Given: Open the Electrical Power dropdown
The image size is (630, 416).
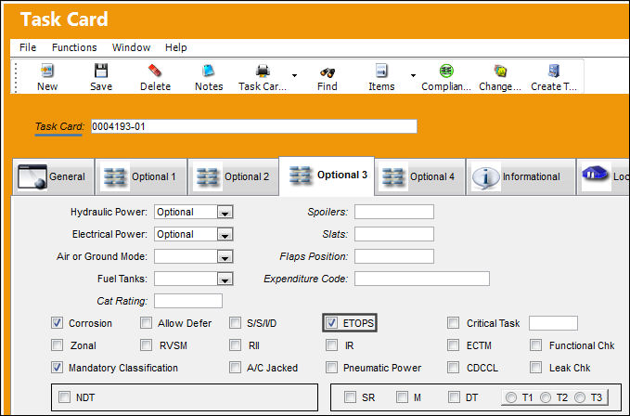Looking at the screenshot, I should (x=225, y=234).
